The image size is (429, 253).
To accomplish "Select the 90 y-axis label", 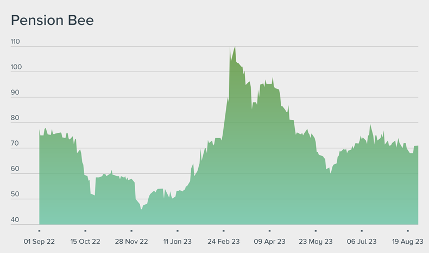I will click(15, 93).
